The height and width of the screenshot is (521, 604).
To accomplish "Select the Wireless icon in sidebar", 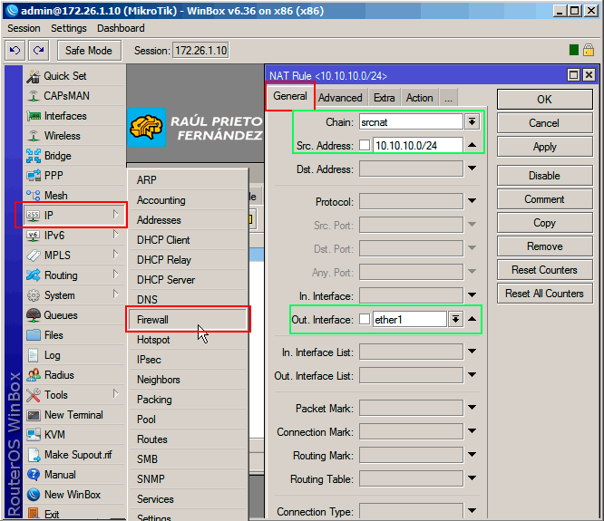I will click(34, 136).
